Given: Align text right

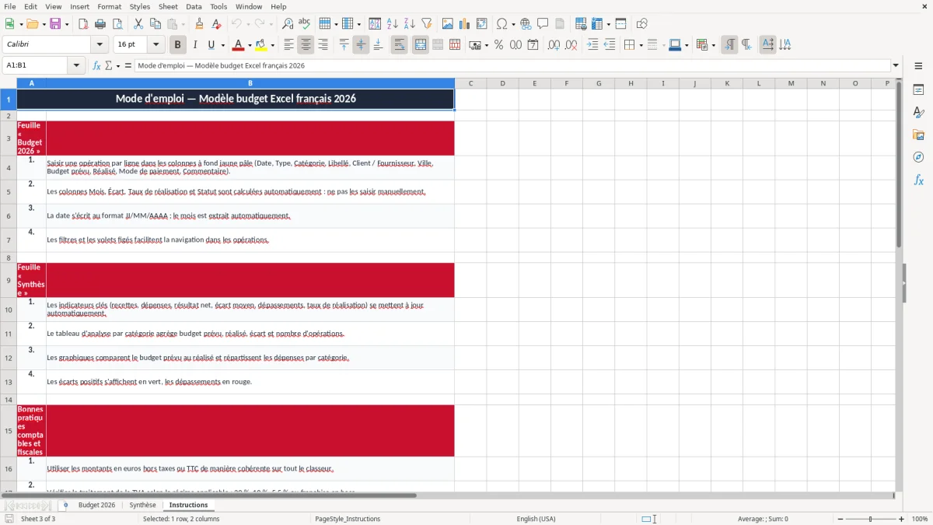Looking at the screenshot, I should (x=323, y=45).
